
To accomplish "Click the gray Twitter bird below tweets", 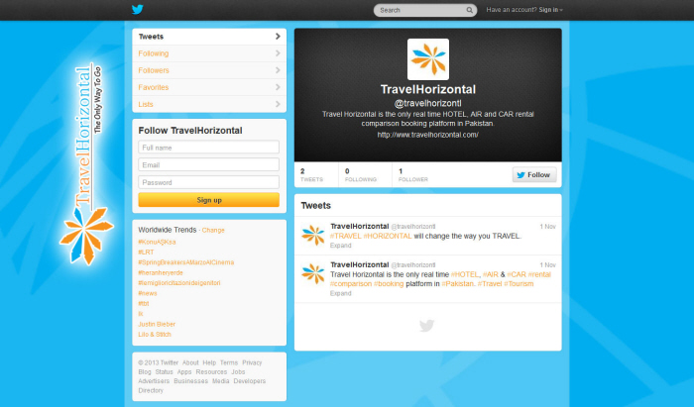I will (x=426, y=326).
